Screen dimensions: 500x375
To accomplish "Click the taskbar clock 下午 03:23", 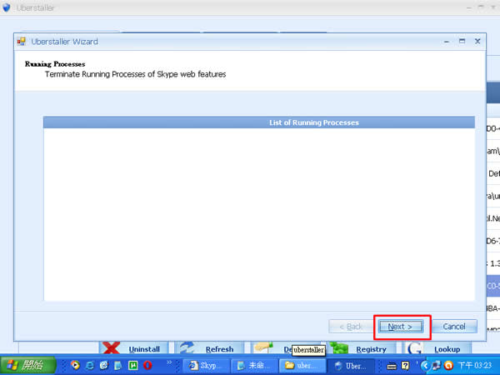I will 474,366.
